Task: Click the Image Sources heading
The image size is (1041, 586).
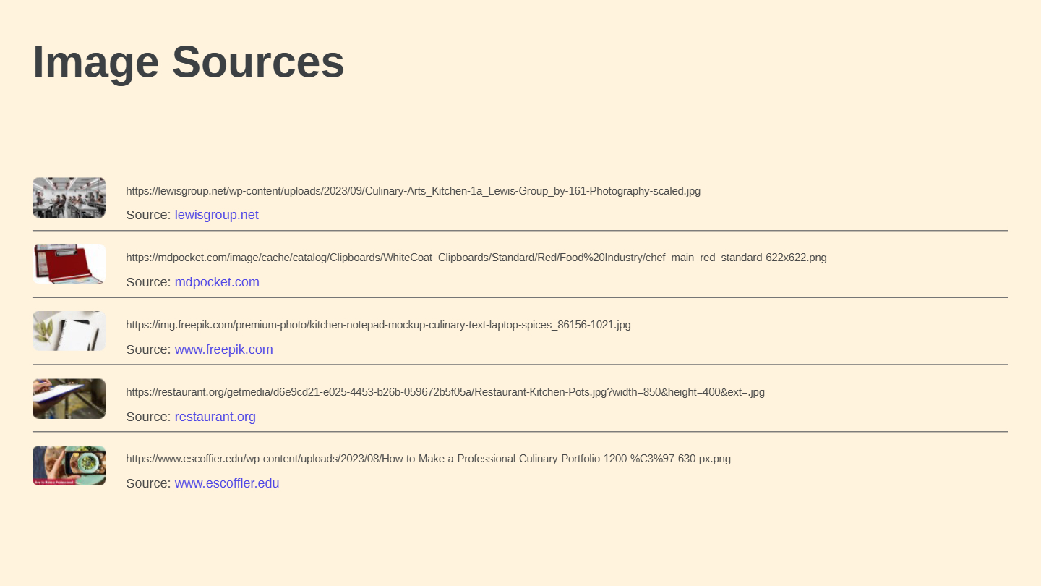Action: [x=189, y=61]
